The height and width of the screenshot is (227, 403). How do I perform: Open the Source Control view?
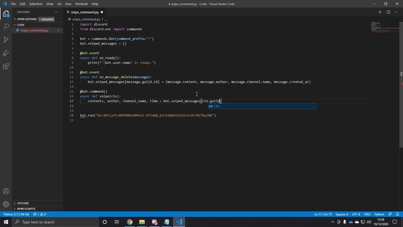tap(6, 40)
